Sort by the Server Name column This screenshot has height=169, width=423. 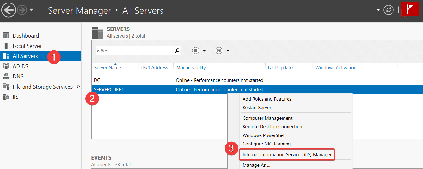pyautogui.click(x=107, y=68)
